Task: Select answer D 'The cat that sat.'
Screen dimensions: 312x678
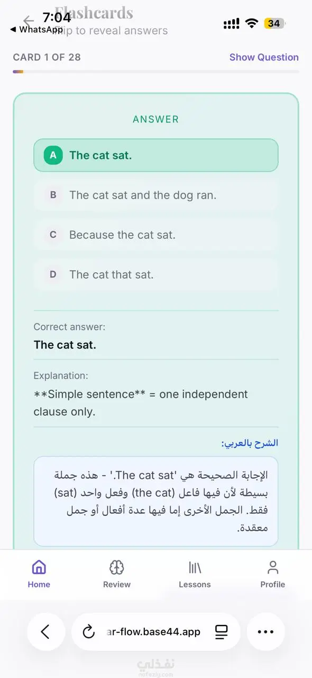Action: (156, 274)
